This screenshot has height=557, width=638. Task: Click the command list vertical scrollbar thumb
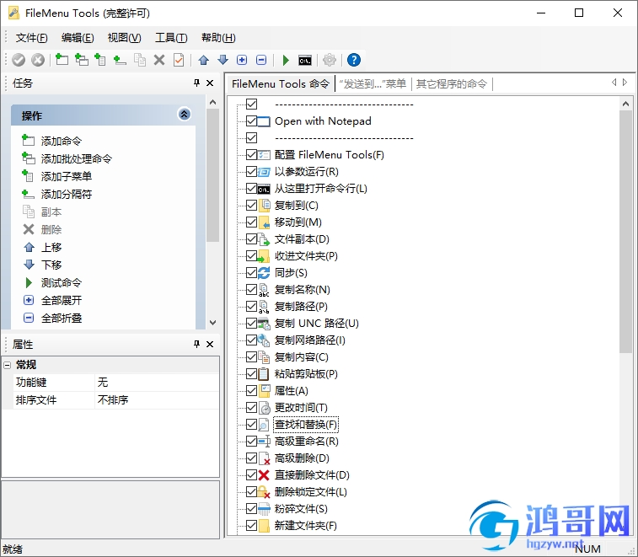coord(625,231)
